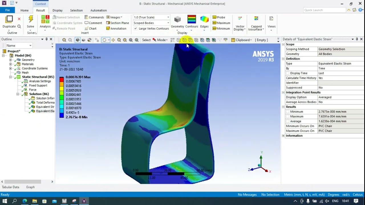Insert a Comment
This screenshot has width=365, height=205.
pyautogui.click(x=93, y=23)
